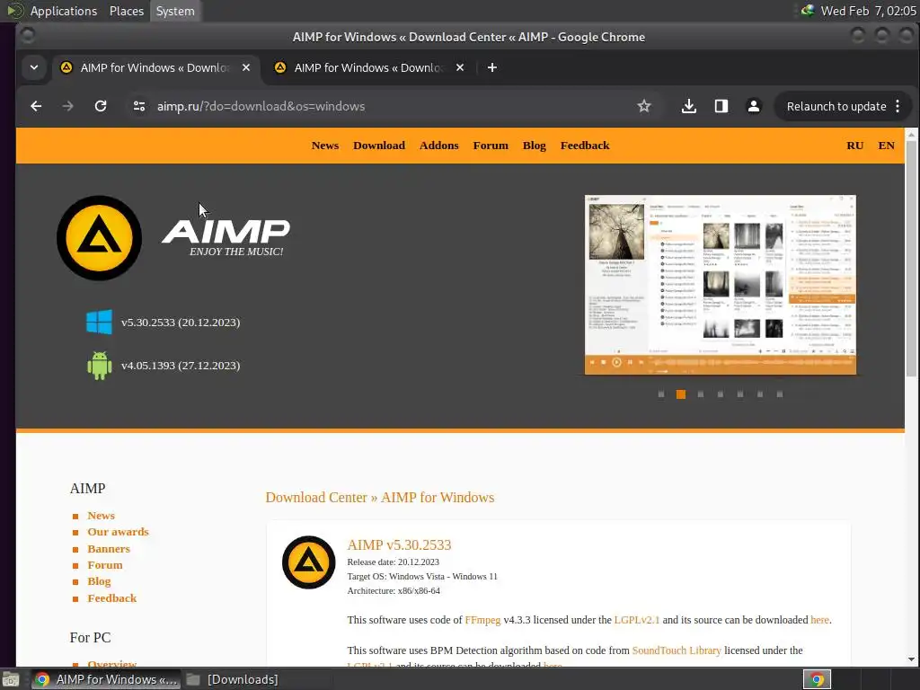Close the first AIMP for Windows tab

tap(246, 67)
